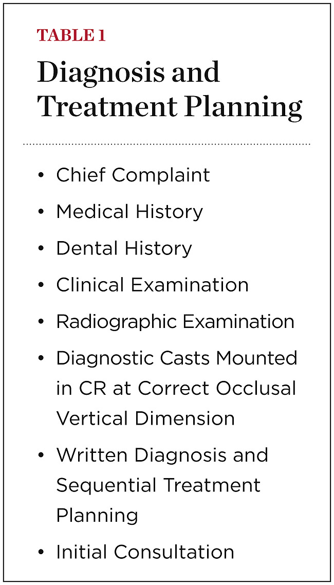
Task: Click the Written Diagnosis and text line
Action: point(162,455)
